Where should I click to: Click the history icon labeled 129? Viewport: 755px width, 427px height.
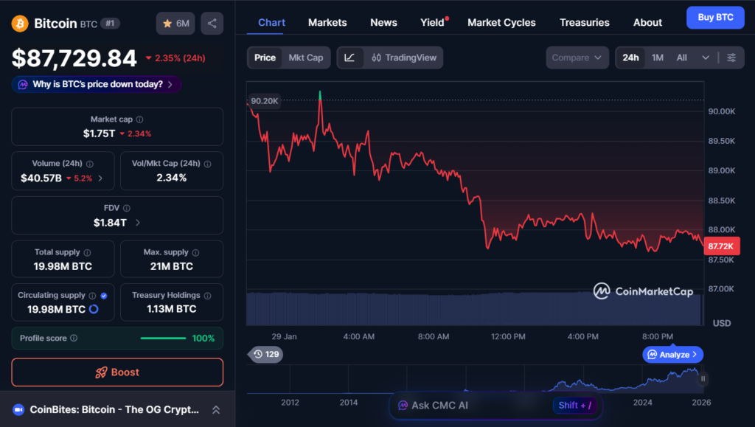point(265,355)
